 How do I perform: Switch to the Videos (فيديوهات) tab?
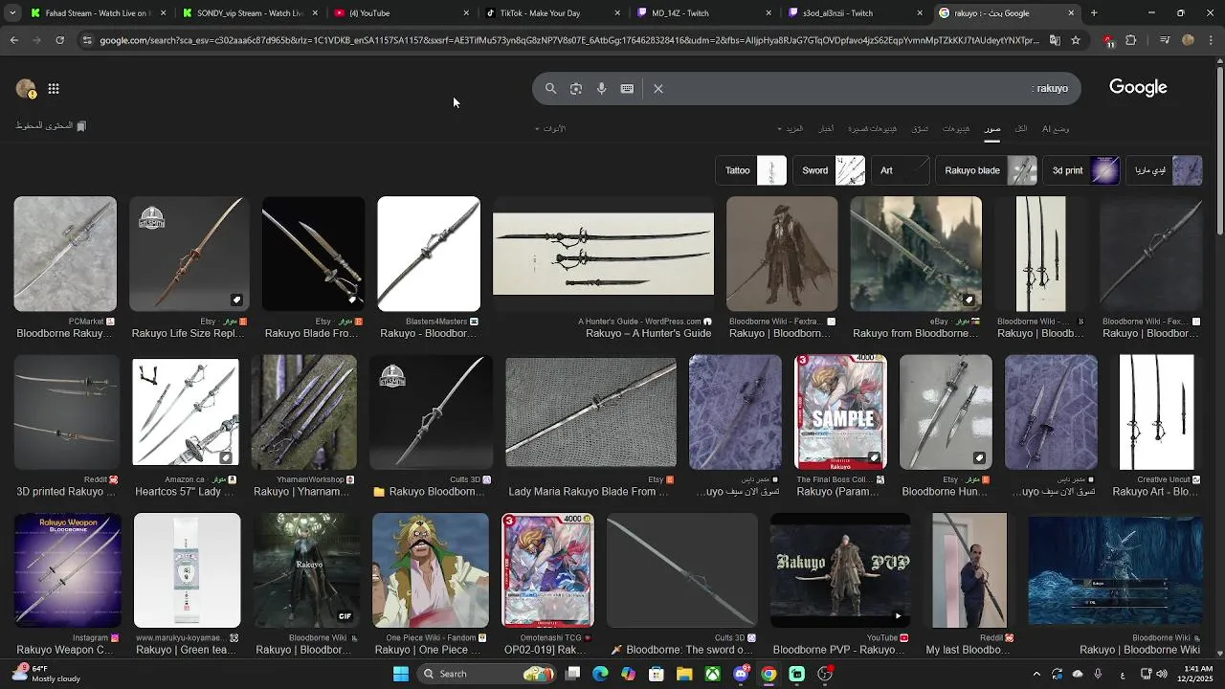[x=956, y=128]
